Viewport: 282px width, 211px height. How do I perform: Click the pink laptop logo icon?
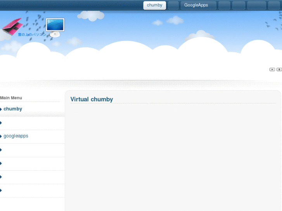[12, 26]
